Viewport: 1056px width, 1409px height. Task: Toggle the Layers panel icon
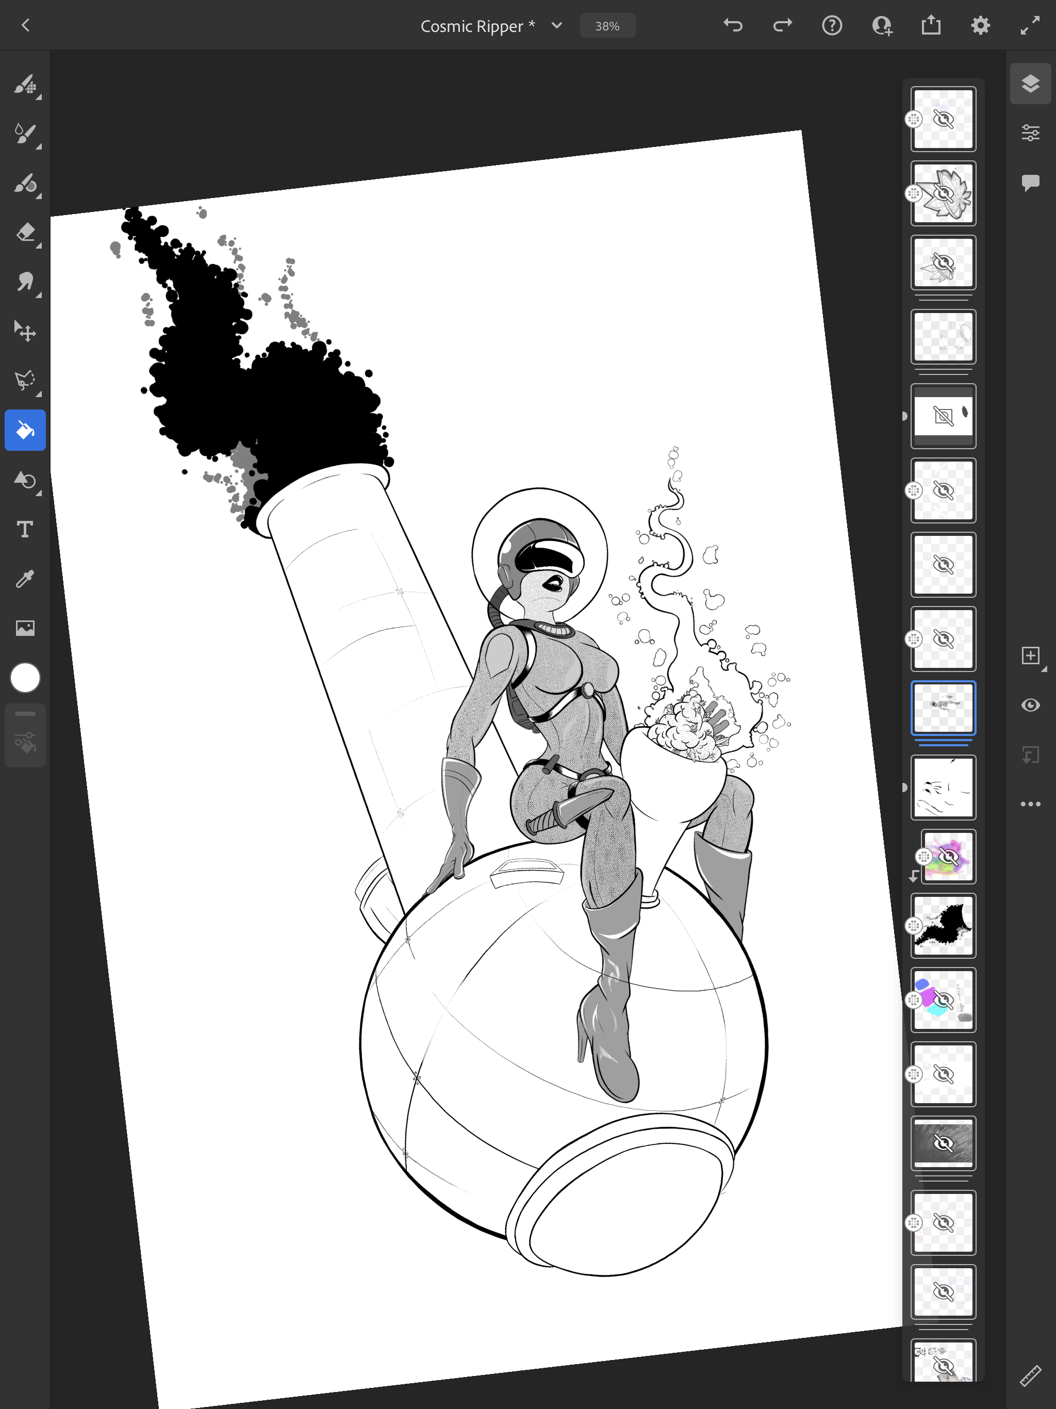click(1030, 84)
